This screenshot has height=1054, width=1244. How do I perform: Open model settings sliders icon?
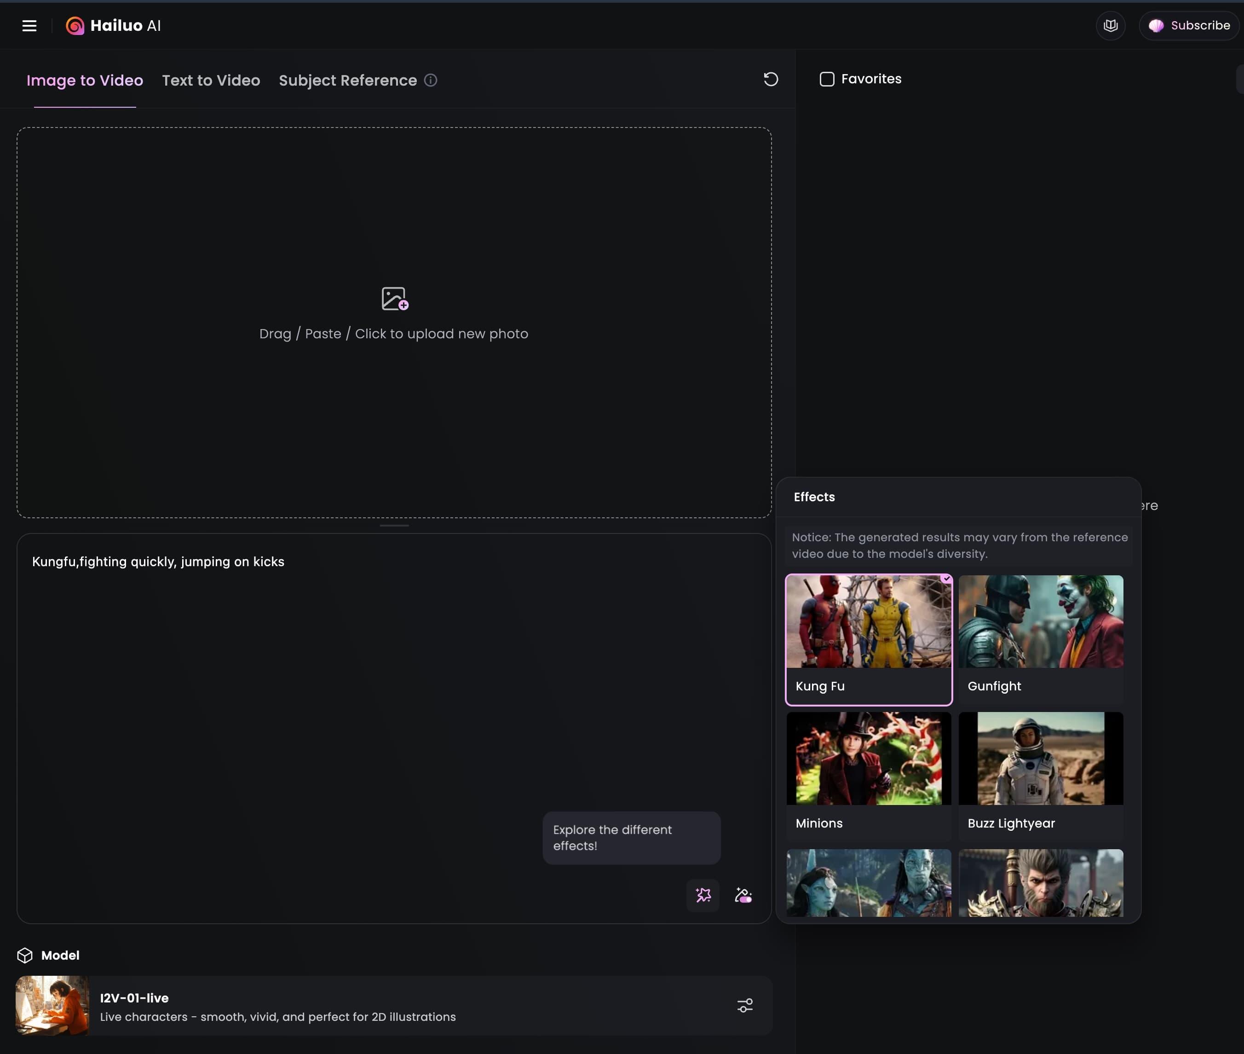744,1006
